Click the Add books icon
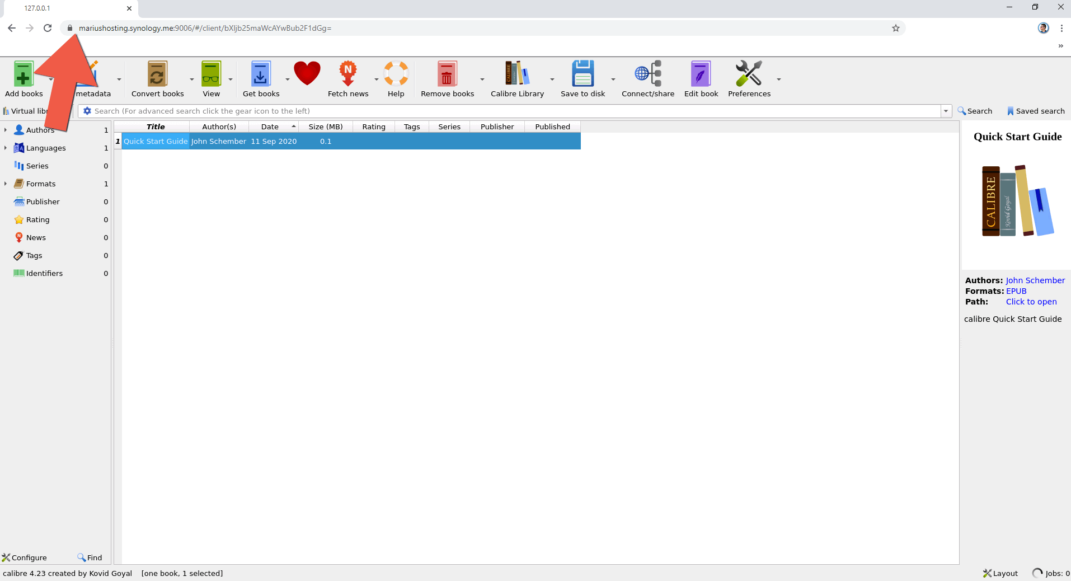This screenshot has width=1071, height=581. pyautogui.click(x=24, y=74)
